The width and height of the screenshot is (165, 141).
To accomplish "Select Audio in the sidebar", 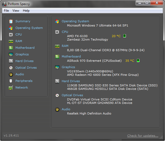I will coord(20,74).
